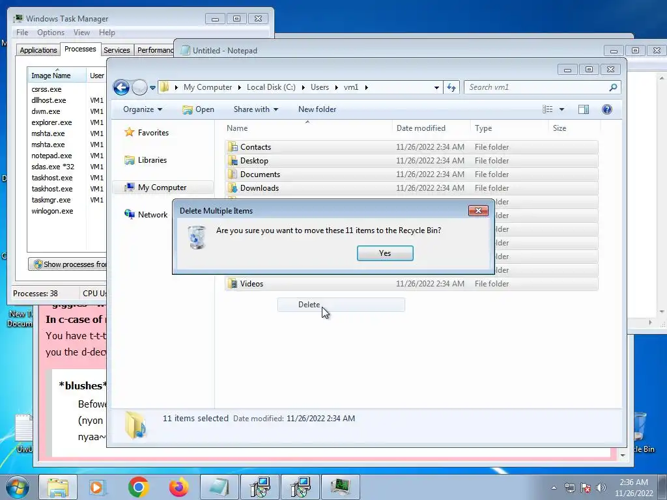Click the search magnifier icon

[613, 87]
